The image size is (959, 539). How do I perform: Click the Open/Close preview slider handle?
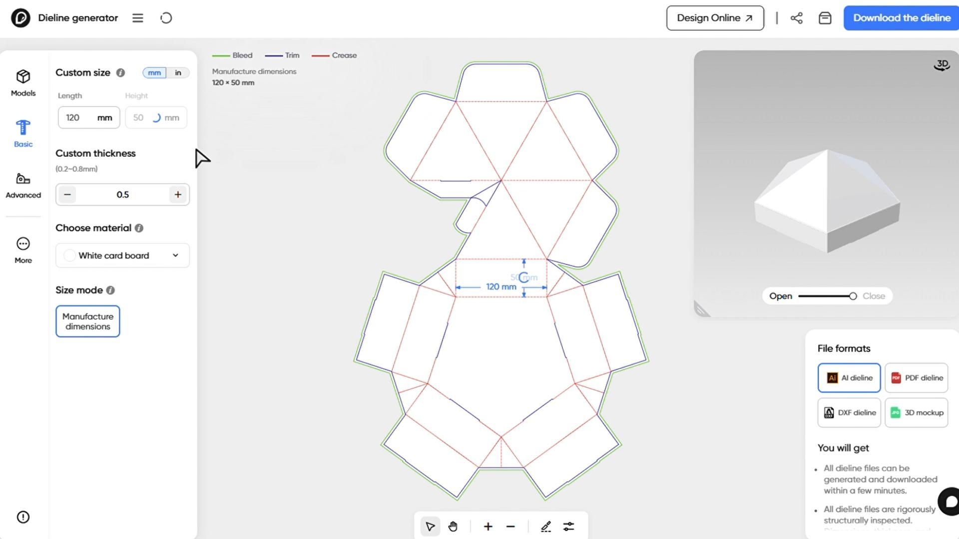click(853, 296)
